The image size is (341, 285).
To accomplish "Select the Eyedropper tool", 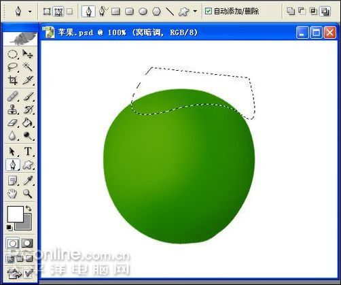I will 28,181.
